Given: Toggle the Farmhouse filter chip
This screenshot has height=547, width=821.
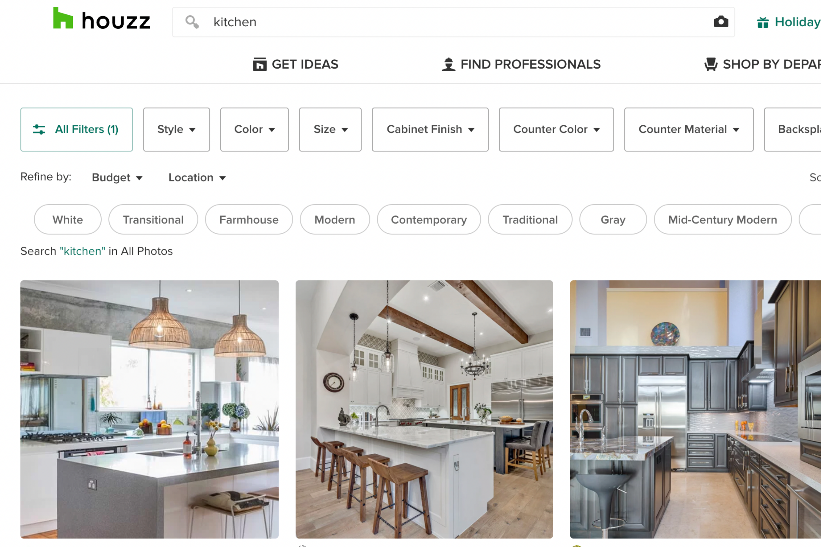Looking at the screenshot, I should point(249,219).
